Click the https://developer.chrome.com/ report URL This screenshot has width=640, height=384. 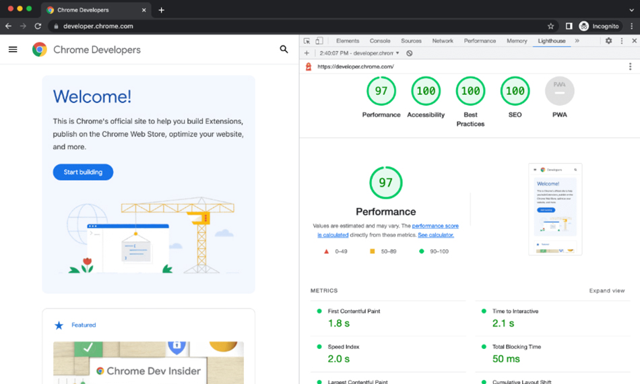point(356,67)
